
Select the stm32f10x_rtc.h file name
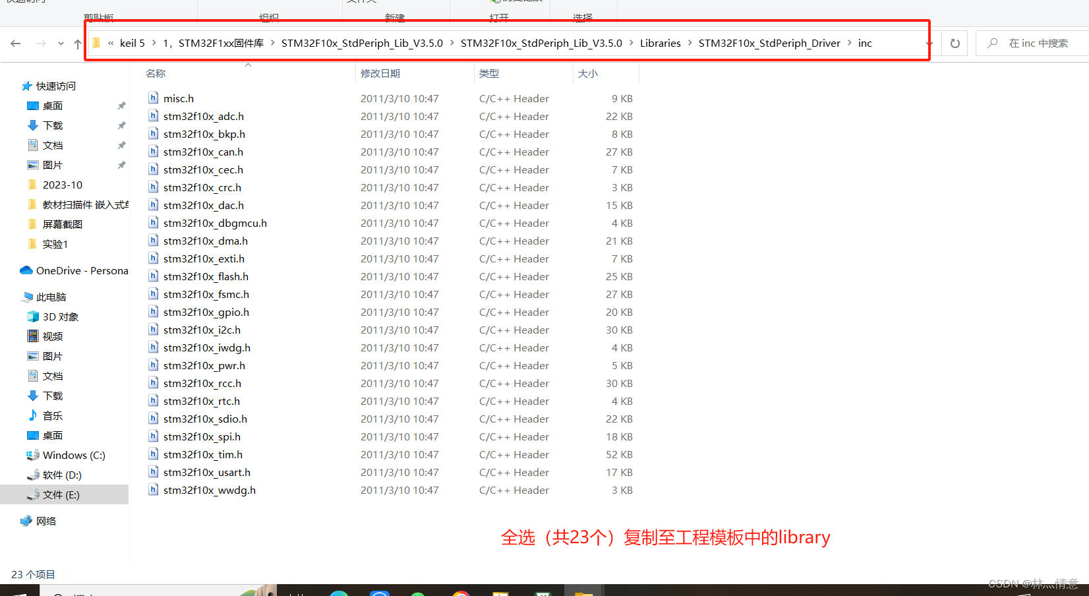point(202,402)
